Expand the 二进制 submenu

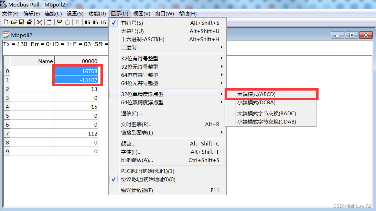168,47
